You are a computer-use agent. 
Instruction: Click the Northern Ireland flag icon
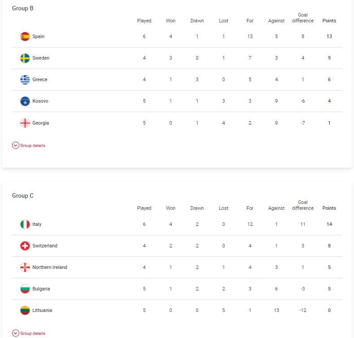click(x=25, y=267)
